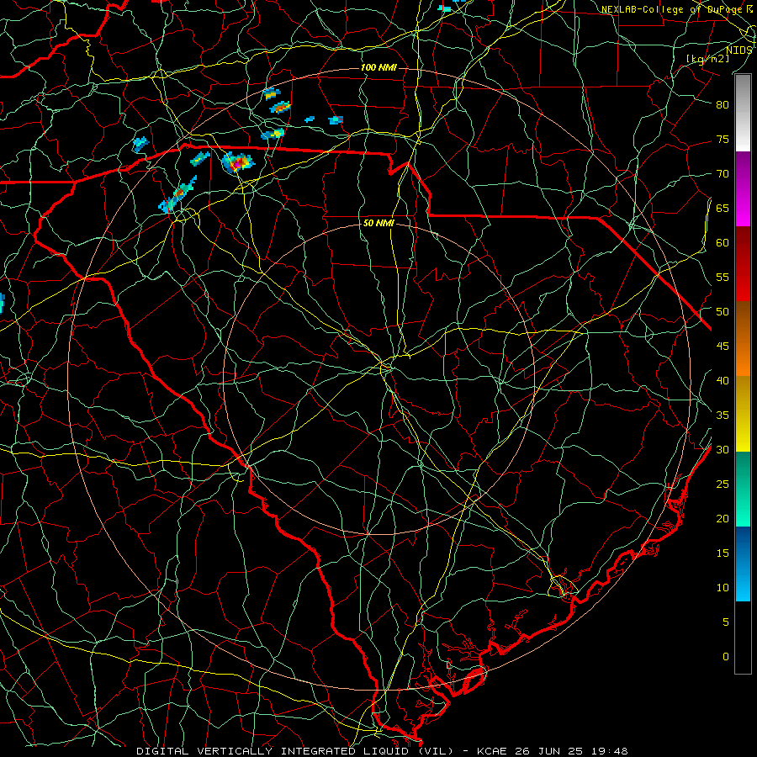Click the KCAE 26 JUN 25 19:48 timestamp
This screenshot has height=757, width=757.
pos(553,751)
